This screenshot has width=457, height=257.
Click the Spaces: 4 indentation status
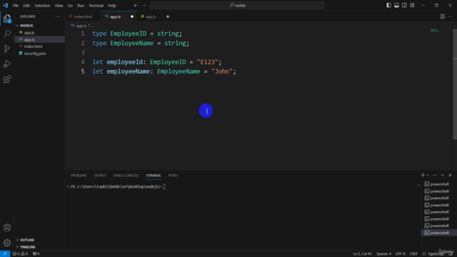pos(383,254)
